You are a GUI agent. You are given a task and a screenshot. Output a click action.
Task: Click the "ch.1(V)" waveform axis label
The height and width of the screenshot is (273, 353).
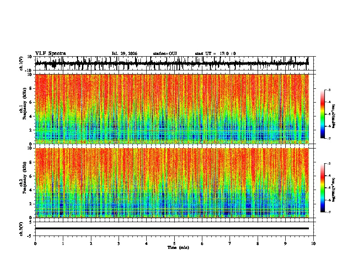click(x=21, y=63)
